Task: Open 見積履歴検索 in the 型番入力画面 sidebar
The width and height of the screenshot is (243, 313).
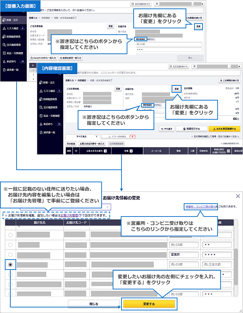Action: pyautogui.click(x=13, y=37)
